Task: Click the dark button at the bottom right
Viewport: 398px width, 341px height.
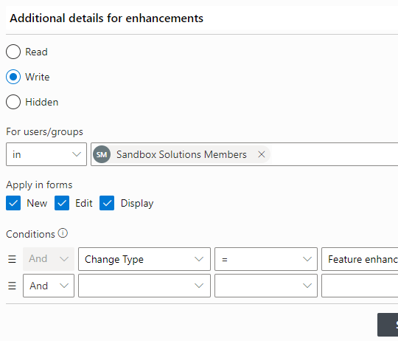Action: point(388,325)
